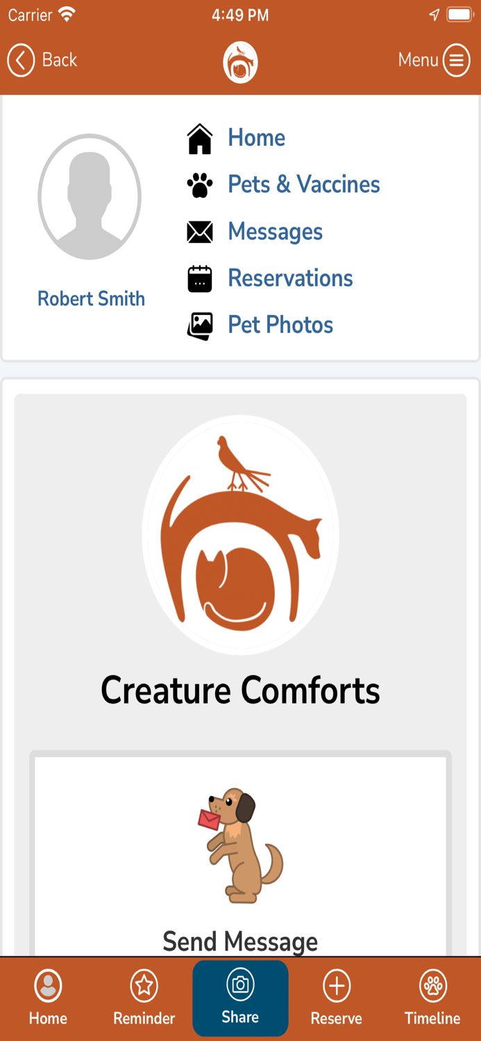Open Robert Smith's profile name link
This screenshot has height=1041, width=481.
91,298
